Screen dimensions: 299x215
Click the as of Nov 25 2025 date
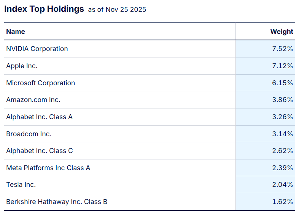(117, 10)
